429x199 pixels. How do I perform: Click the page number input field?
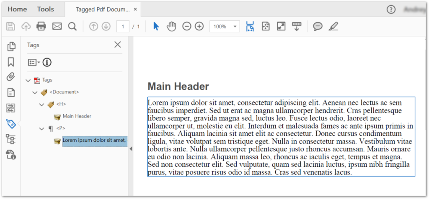coord(123,27)
